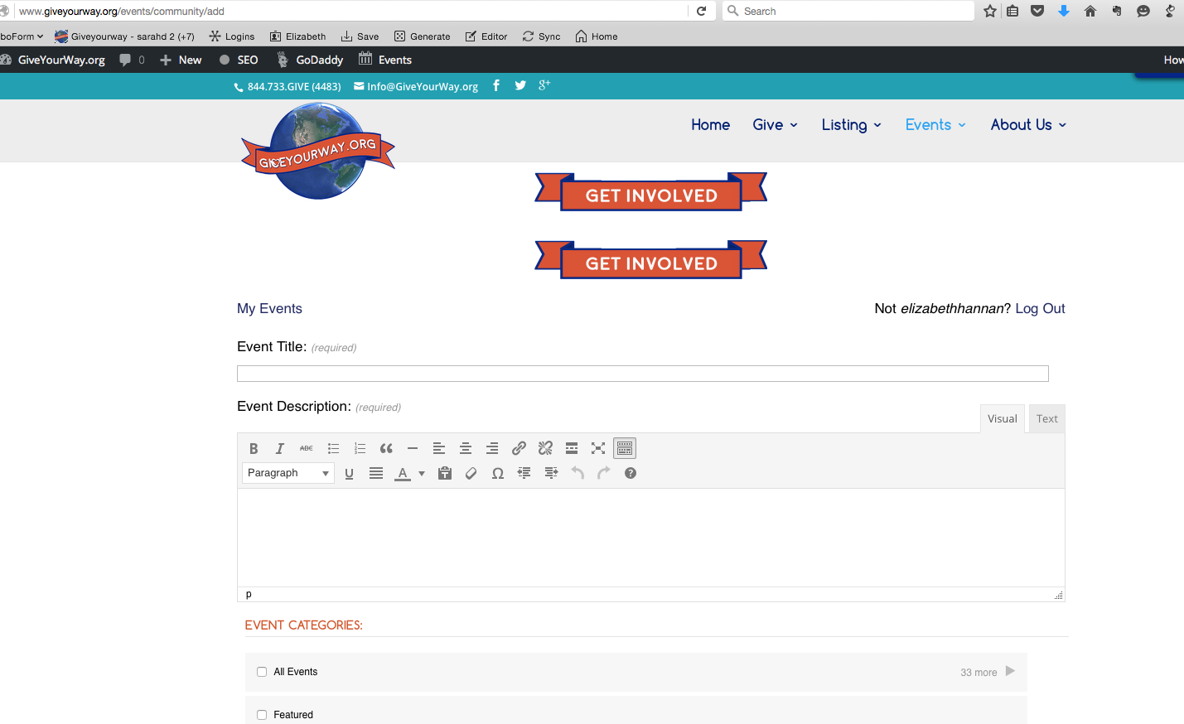Insert a blockquote in description
The image size is (1184, 724).
point(386,448)
